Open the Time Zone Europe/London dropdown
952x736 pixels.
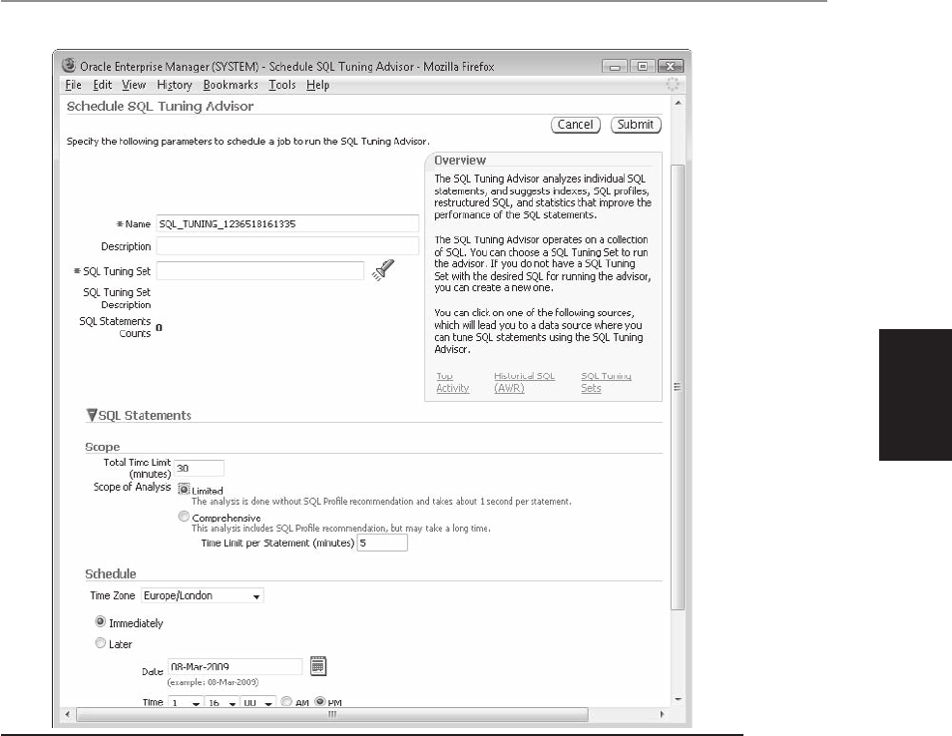pyautogui.click(x=203, y=595)
